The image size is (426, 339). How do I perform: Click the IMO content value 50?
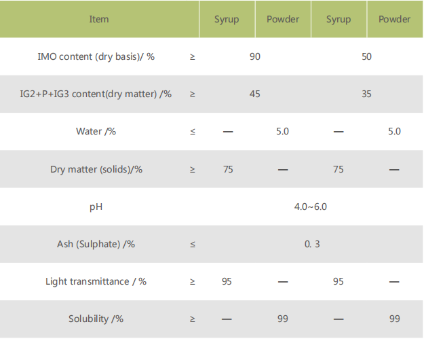pos(366,56)
